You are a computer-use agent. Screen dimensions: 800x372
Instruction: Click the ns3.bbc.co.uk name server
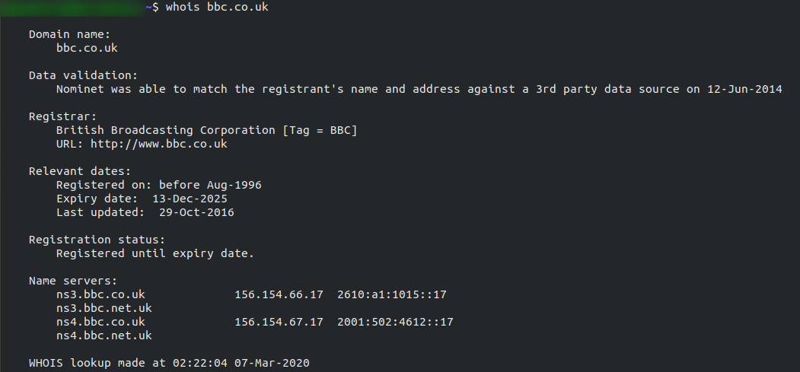[100, 294]
